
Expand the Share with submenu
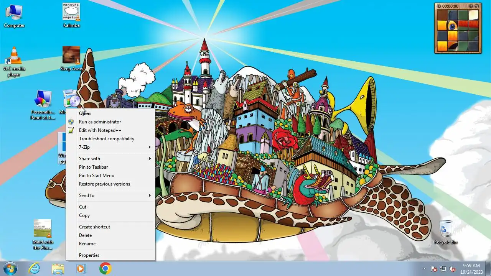pyautogui.click(x=110, y=159)
